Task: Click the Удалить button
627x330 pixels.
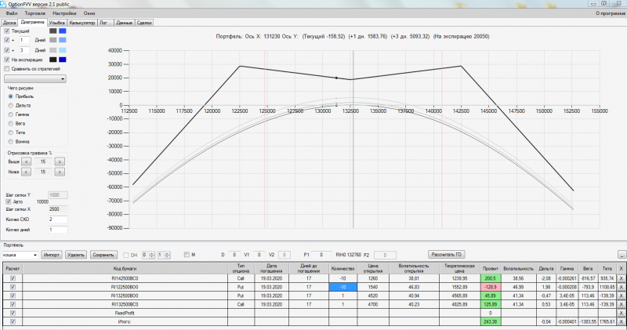Action: tap(75, 255)
